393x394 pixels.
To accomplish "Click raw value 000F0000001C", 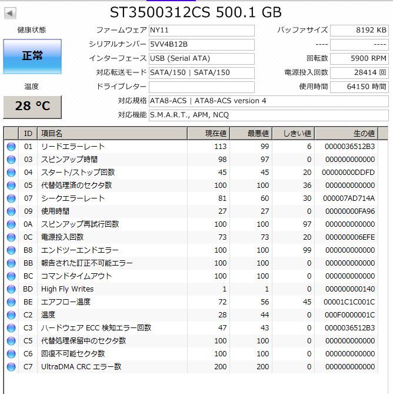I will (x=350, y=315).
